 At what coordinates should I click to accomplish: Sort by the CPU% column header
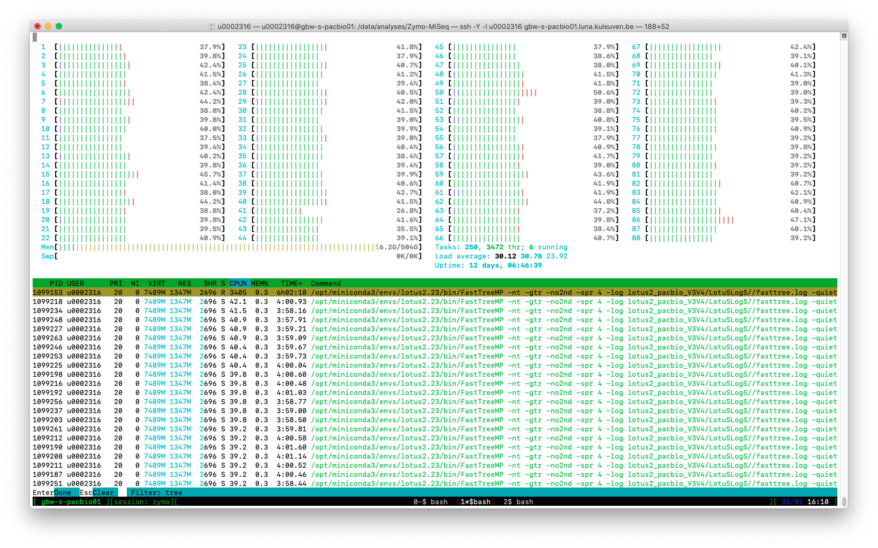tap(238, 284)
